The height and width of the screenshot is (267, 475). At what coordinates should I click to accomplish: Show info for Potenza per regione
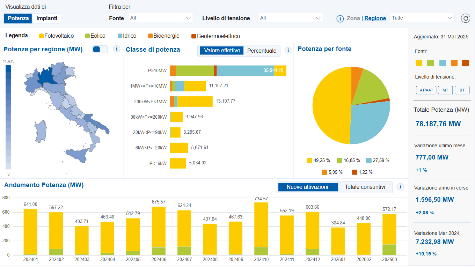coord(117,49)
